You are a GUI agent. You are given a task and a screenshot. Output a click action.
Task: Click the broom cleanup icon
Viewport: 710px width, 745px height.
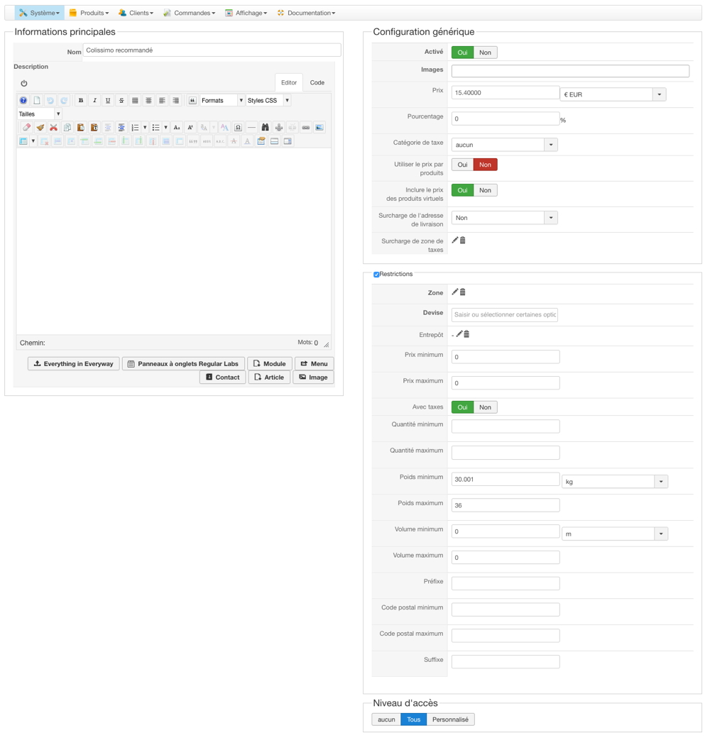(x=40, y=127)
